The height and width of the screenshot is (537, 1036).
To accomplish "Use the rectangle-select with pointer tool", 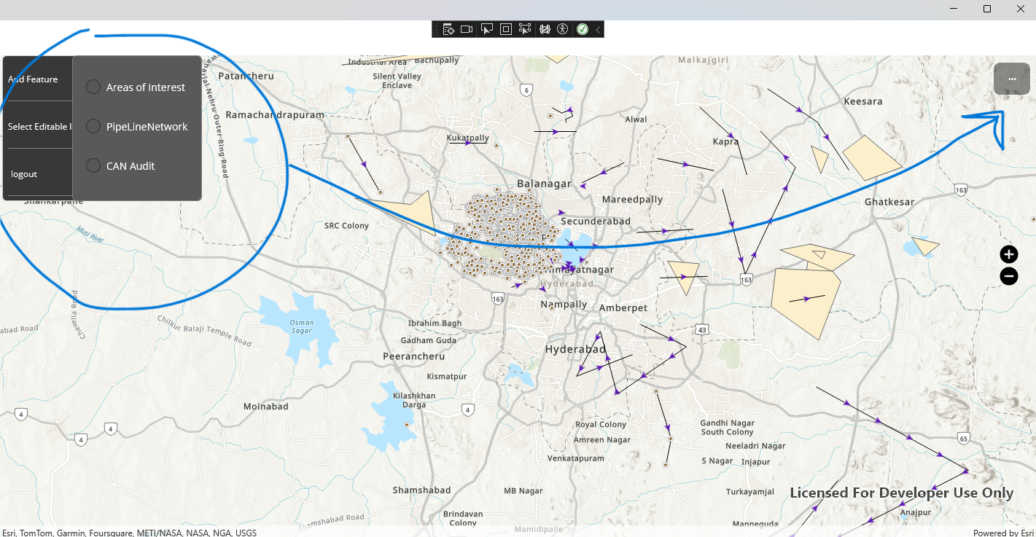I will click(x=524, y=29).
